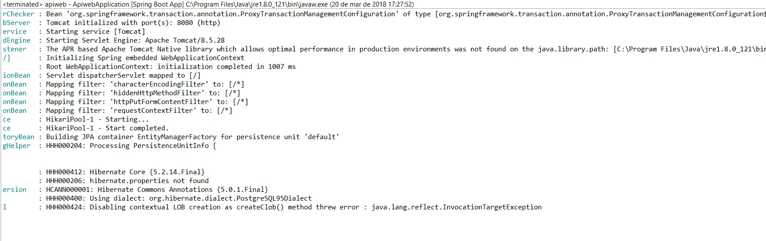Select the 'httpPutFormContentFilter' mapping line

click(147, 102)
